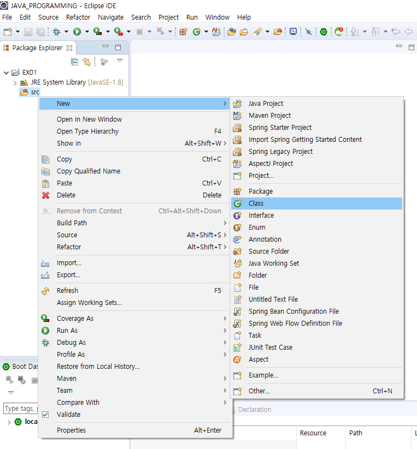Image resolution: width=417 pixels, height=449 pixels.
Task: Open the dropdown arrow next to Run button
Action: (87, 32)
